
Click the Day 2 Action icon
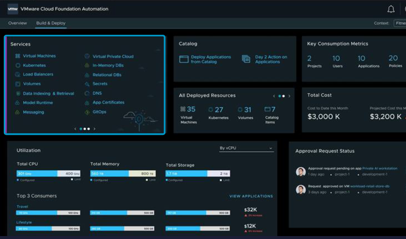[246, 59]
